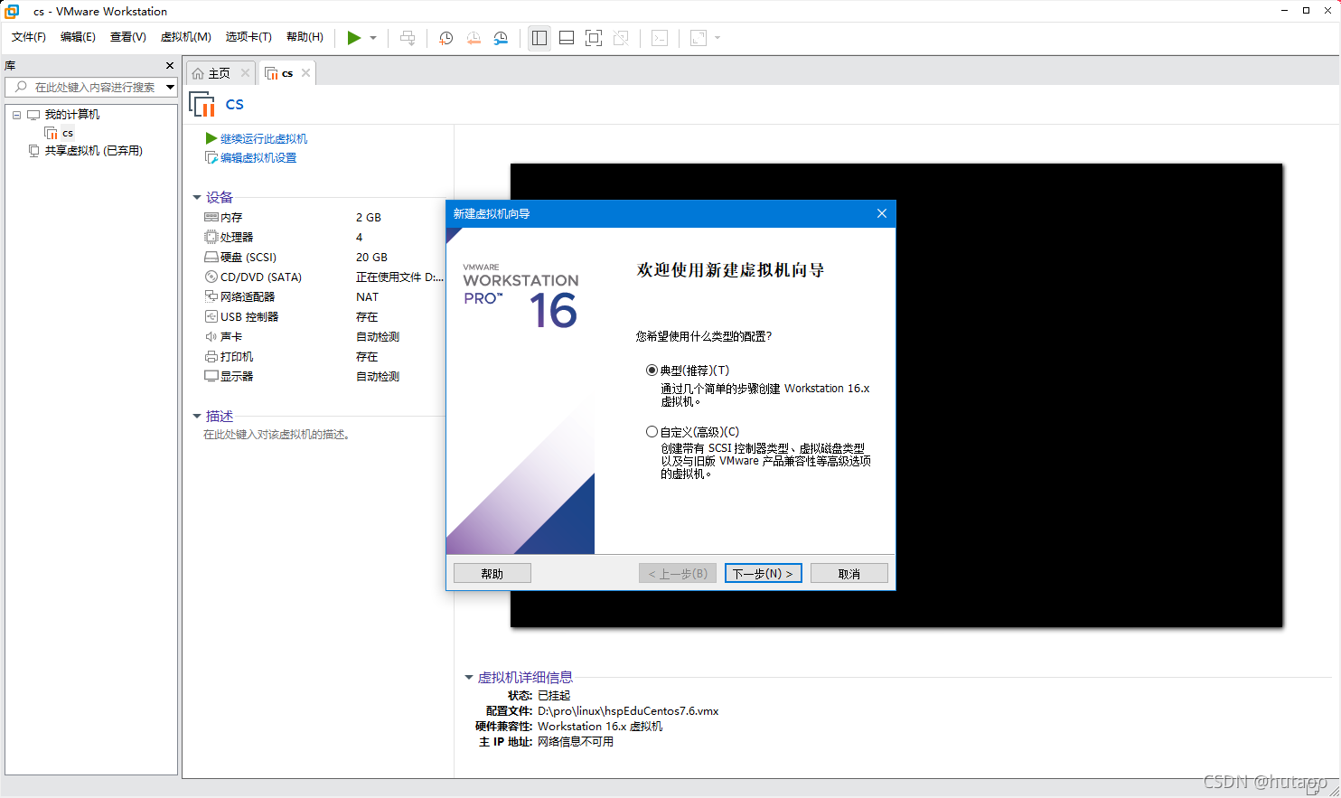
Task: Select the cs virtual machine in tree
Action: (x=68, y=133)
